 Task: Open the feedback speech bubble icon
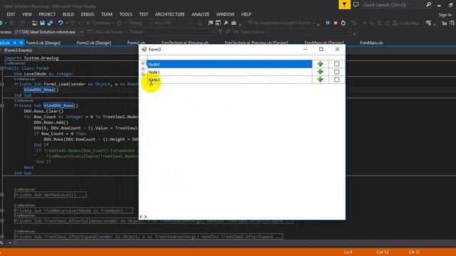356,5
